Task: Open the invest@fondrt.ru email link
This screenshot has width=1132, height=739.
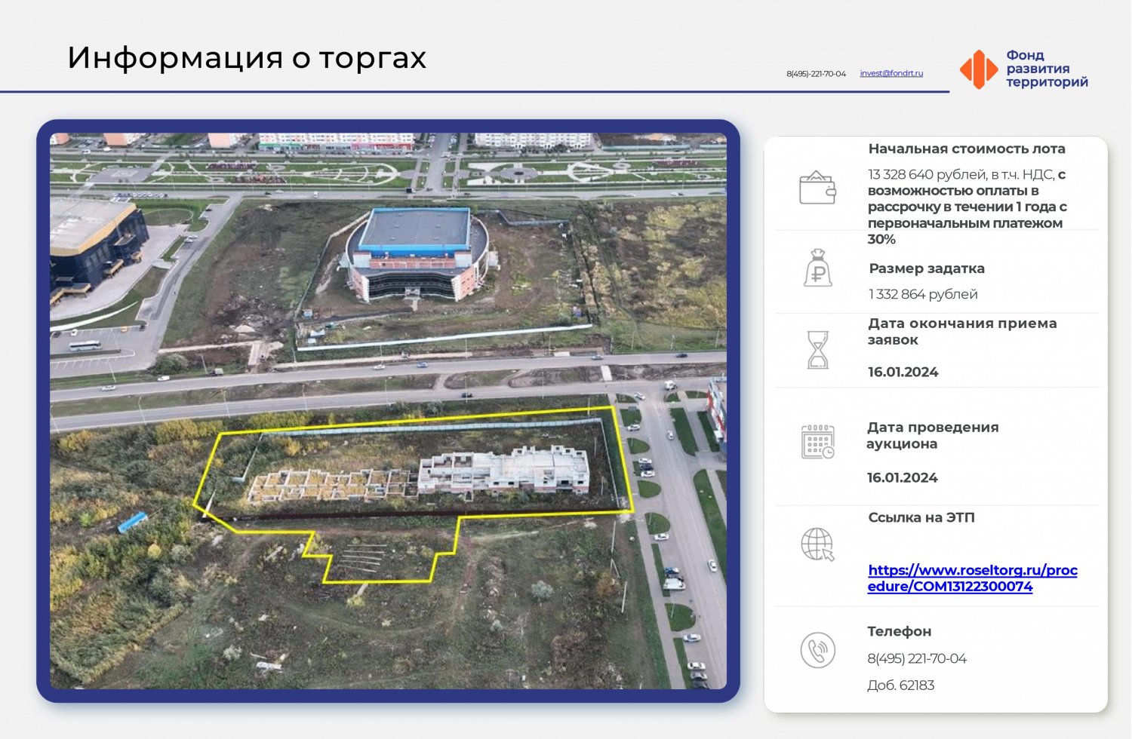Action: click(x=891, y=73)
